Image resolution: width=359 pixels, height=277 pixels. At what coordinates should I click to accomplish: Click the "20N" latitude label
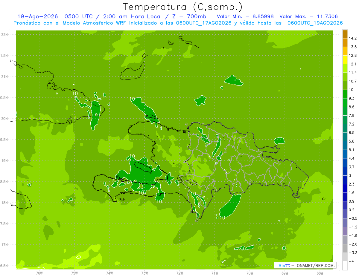coord(4,119)
